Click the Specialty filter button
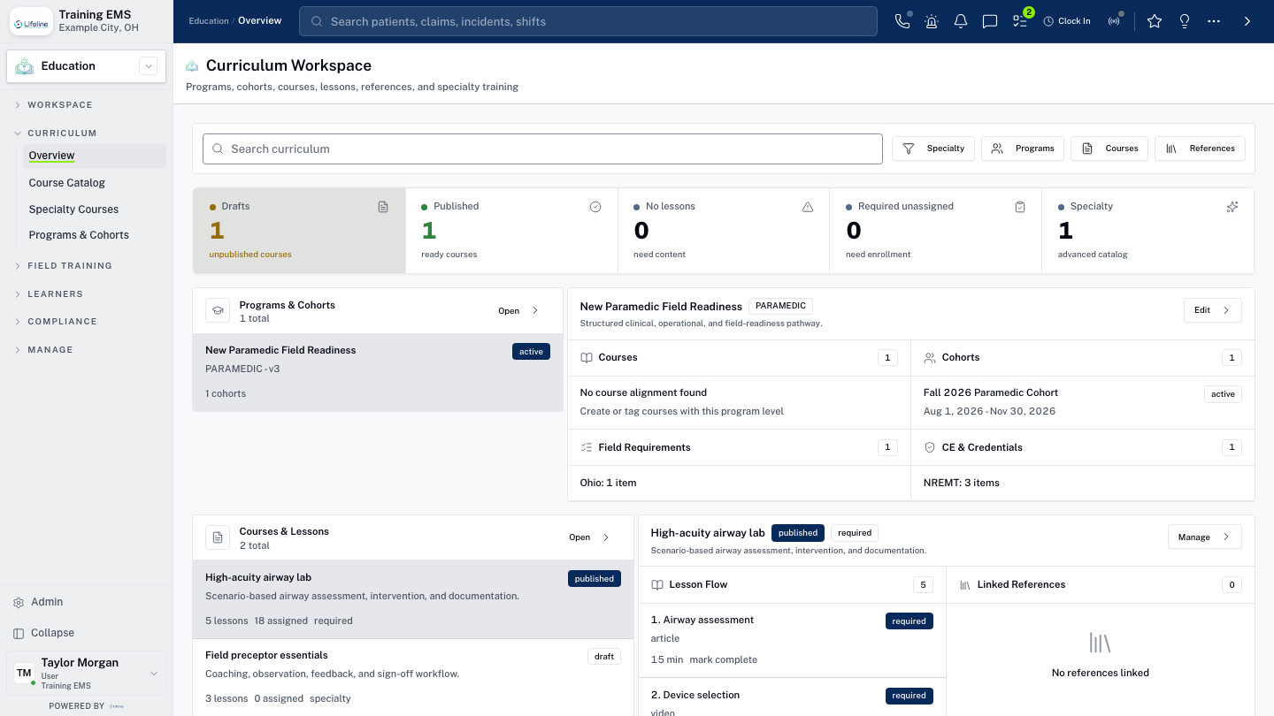Viewport: 1274px width, 716px height. (x=933, y=149)
